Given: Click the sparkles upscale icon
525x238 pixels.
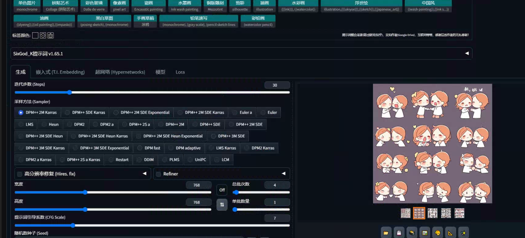Looking at the screenshot, I should [x=463, y=233].
